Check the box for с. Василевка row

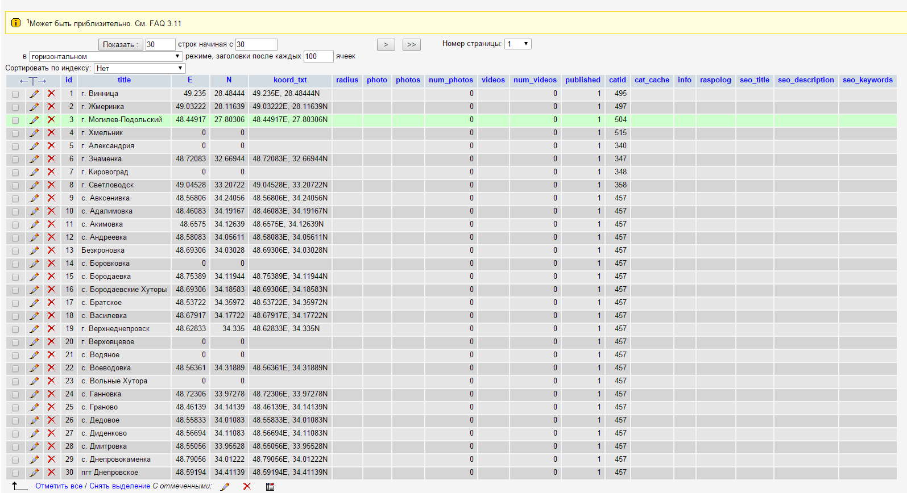(15, 316)
